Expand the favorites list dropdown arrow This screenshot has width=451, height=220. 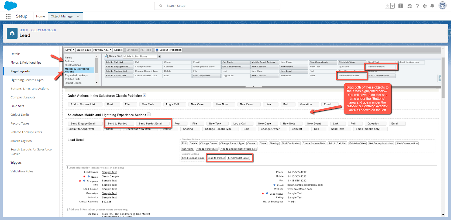(392, 6)
